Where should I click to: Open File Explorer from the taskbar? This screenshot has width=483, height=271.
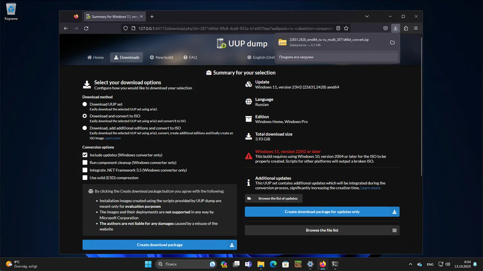click(x=261, y=264)
